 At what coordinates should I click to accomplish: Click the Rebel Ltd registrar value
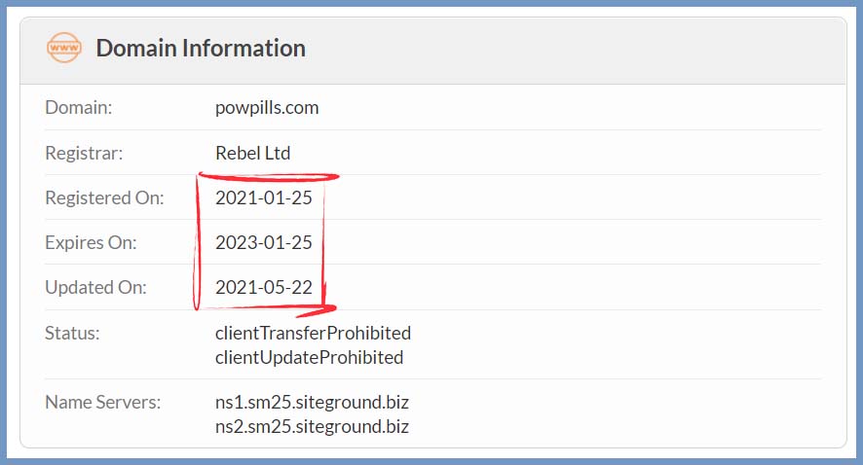[x=252, y=153]
